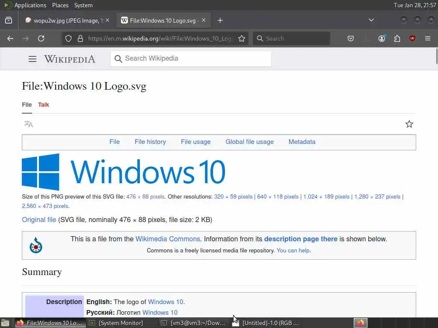Viewport: 438px width, 328px height.
Task: Open Wikipedia main sidebar menu
Action: (x=33, y=59)
